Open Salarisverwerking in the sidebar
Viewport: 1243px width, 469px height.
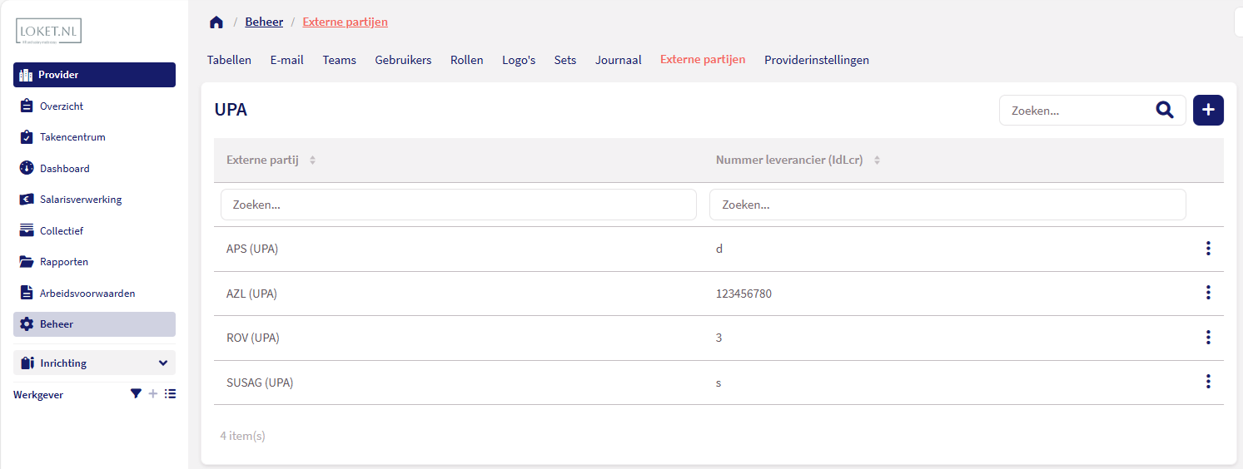(x=81, y=200)
